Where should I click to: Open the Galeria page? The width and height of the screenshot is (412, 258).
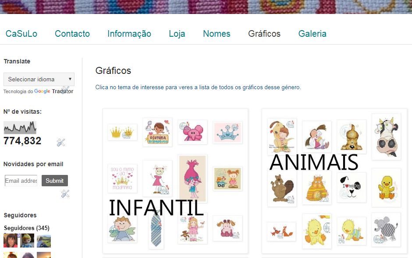[313, 34]
